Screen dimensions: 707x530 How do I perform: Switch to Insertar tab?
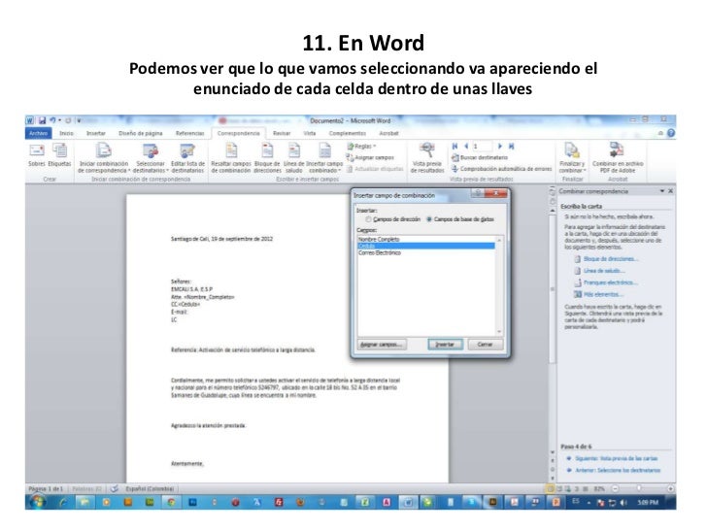coord(95,133)
